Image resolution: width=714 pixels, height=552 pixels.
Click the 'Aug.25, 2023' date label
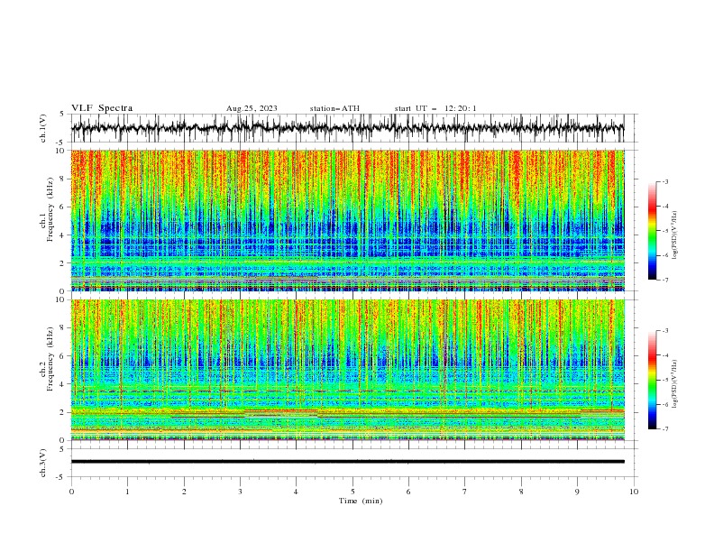click(x=252, y=108)
